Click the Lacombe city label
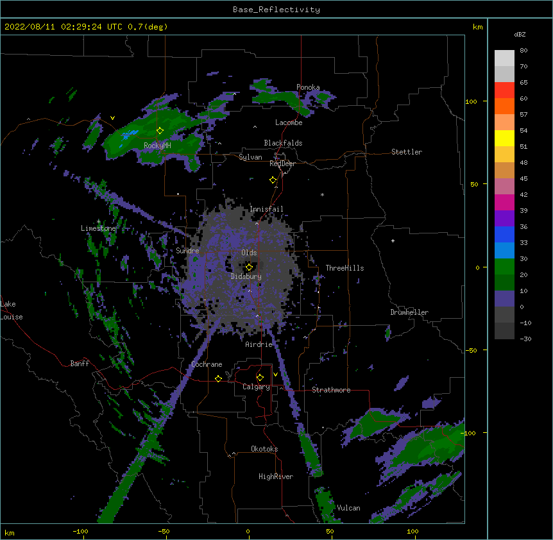Screen dimensions: 553x540 (x=289, y=122)
